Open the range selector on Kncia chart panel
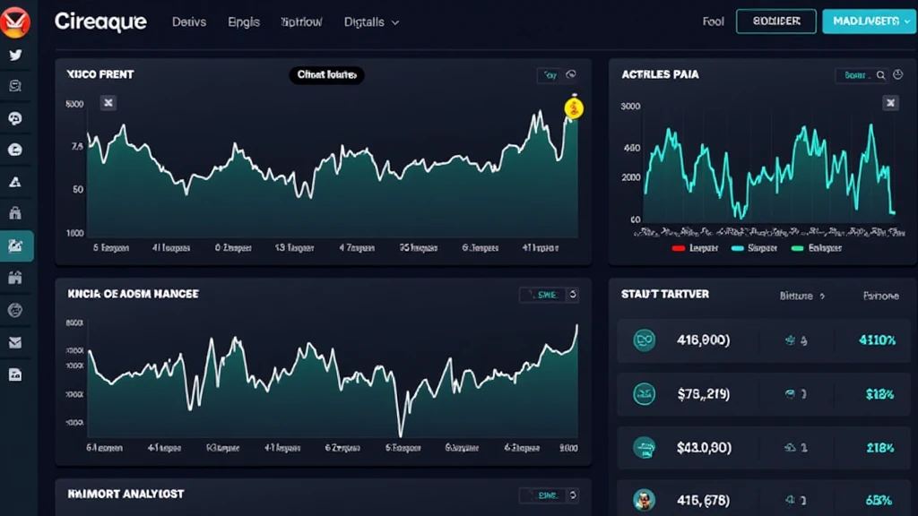918x516 pixels. coord(549,294)
